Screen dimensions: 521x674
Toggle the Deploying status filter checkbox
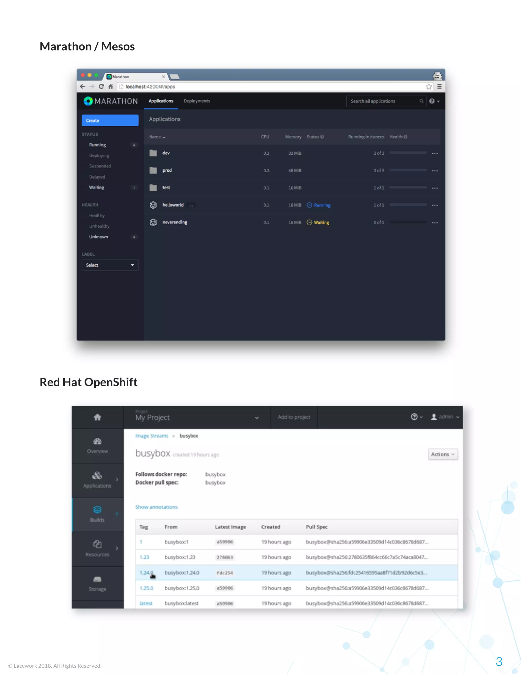pyautogui.click(x=84, y=156)
